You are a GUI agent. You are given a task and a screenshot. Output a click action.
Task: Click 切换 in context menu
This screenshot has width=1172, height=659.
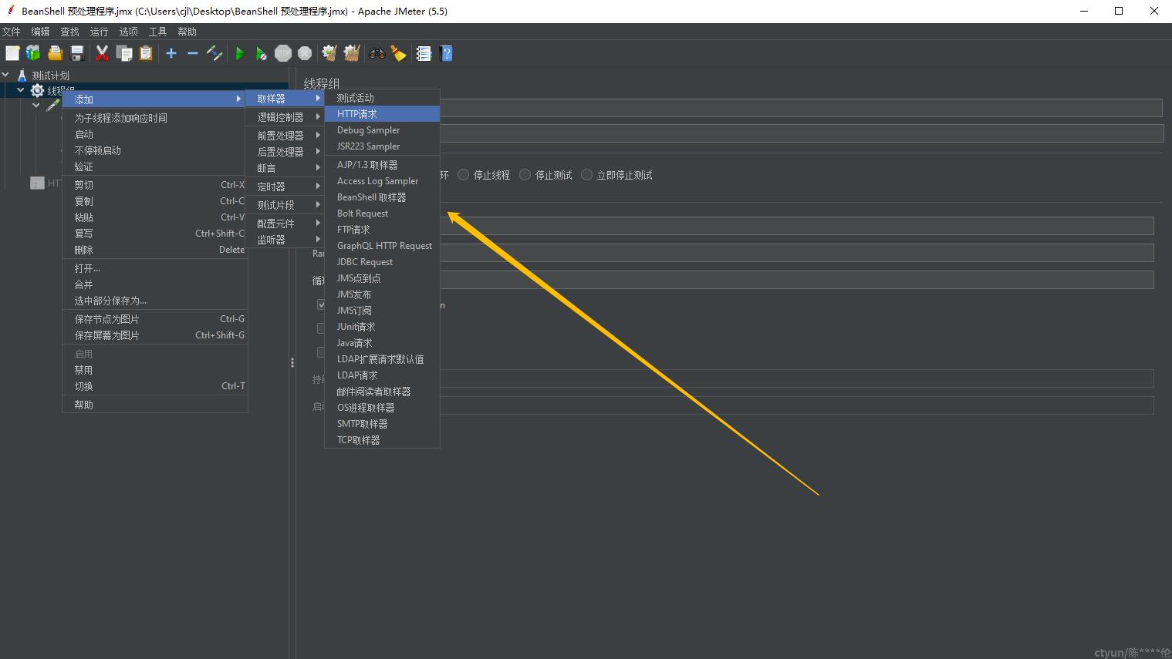[x=155, y=386]
